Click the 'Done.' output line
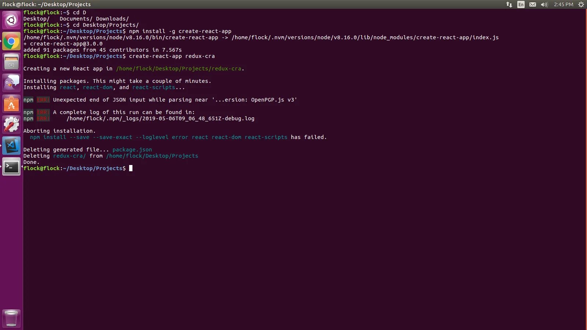Screen dimensions: 587x330 32,162
